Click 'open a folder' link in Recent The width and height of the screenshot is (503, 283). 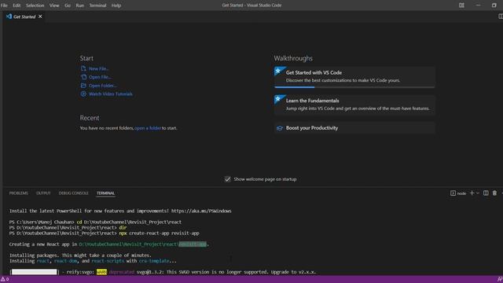click(x=148, y=128)
